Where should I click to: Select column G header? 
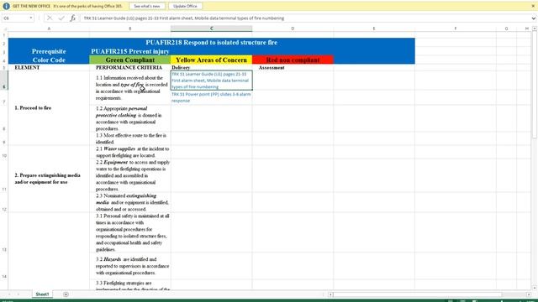506,29
